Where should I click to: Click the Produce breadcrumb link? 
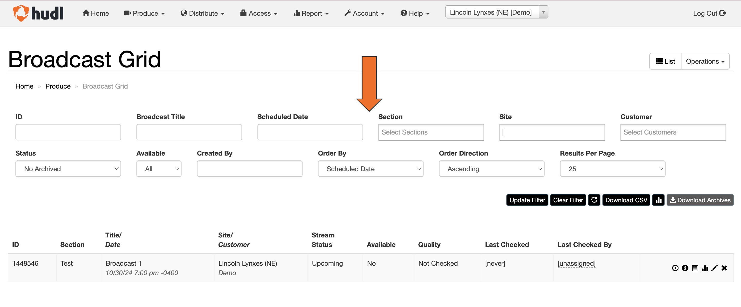[x=58, y=86]
